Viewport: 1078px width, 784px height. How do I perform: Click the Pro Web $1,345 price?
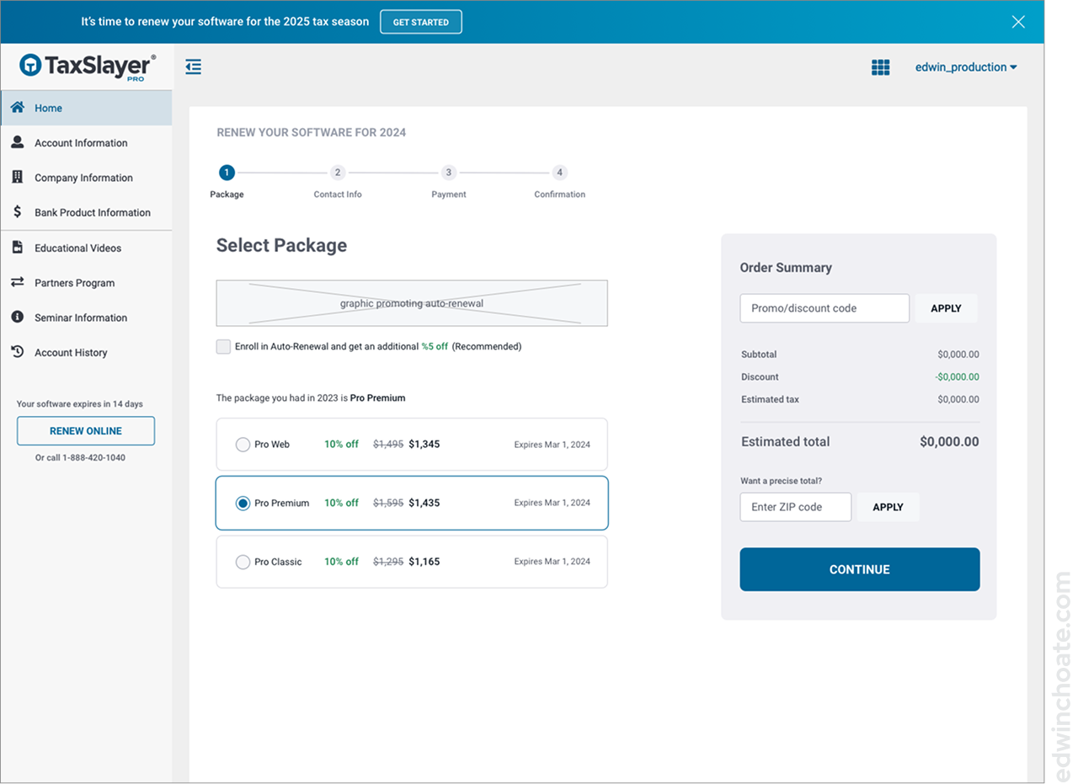click(x=424, y=444)
